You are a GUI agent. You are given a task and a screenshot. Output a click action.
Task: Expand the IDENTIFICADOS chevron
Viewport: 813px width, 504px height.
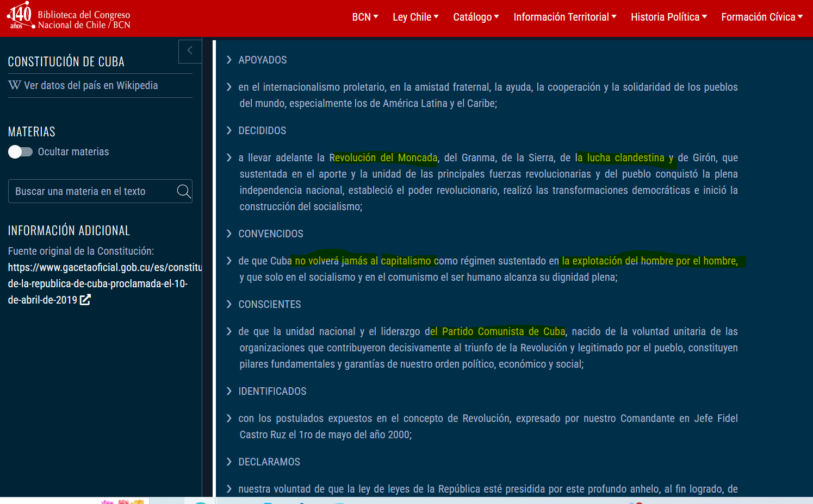point(229,391)
